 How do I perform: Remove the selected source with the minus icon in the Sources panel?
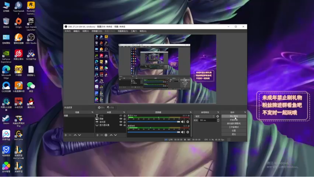[x=102, y=135]
